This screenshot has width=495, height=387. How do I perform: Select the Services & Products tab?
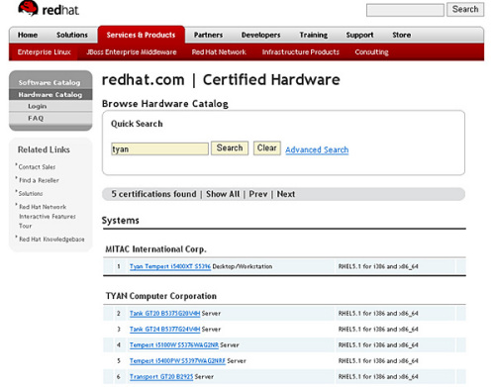[x=141, y=35]
